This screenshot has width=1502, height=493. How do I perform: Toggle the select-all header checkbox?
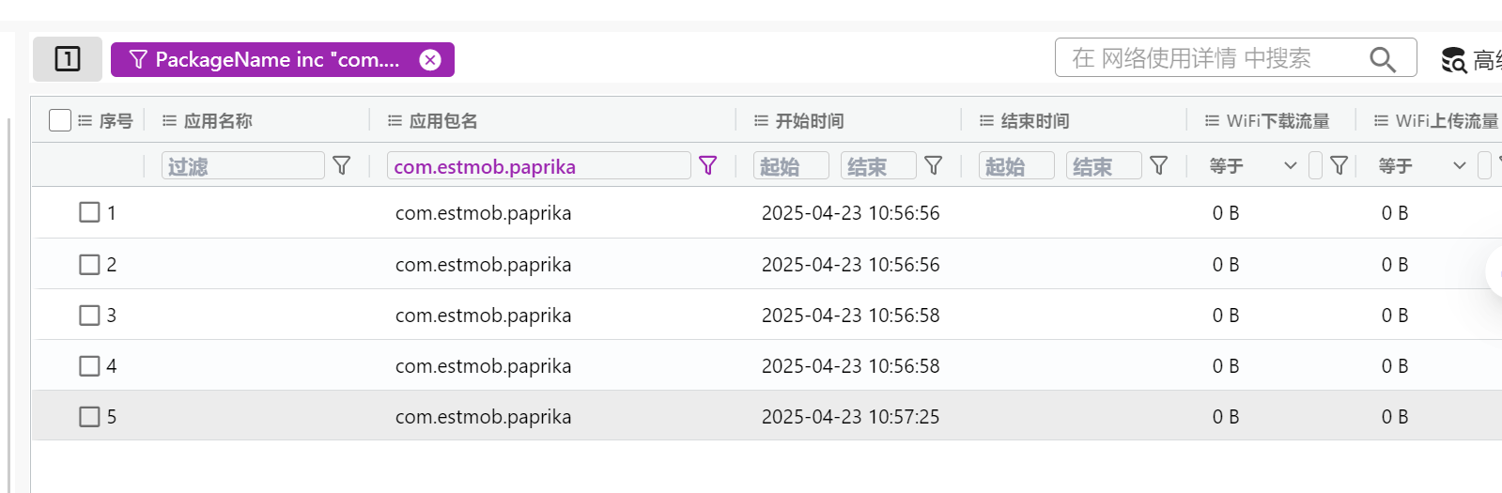60,120
